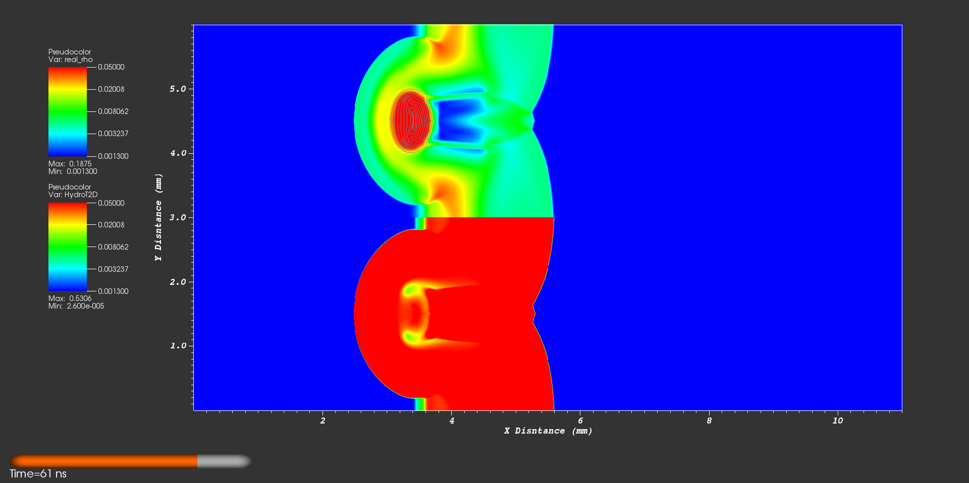Click 'Max: 0.5306' legend value

click(70, 298)
